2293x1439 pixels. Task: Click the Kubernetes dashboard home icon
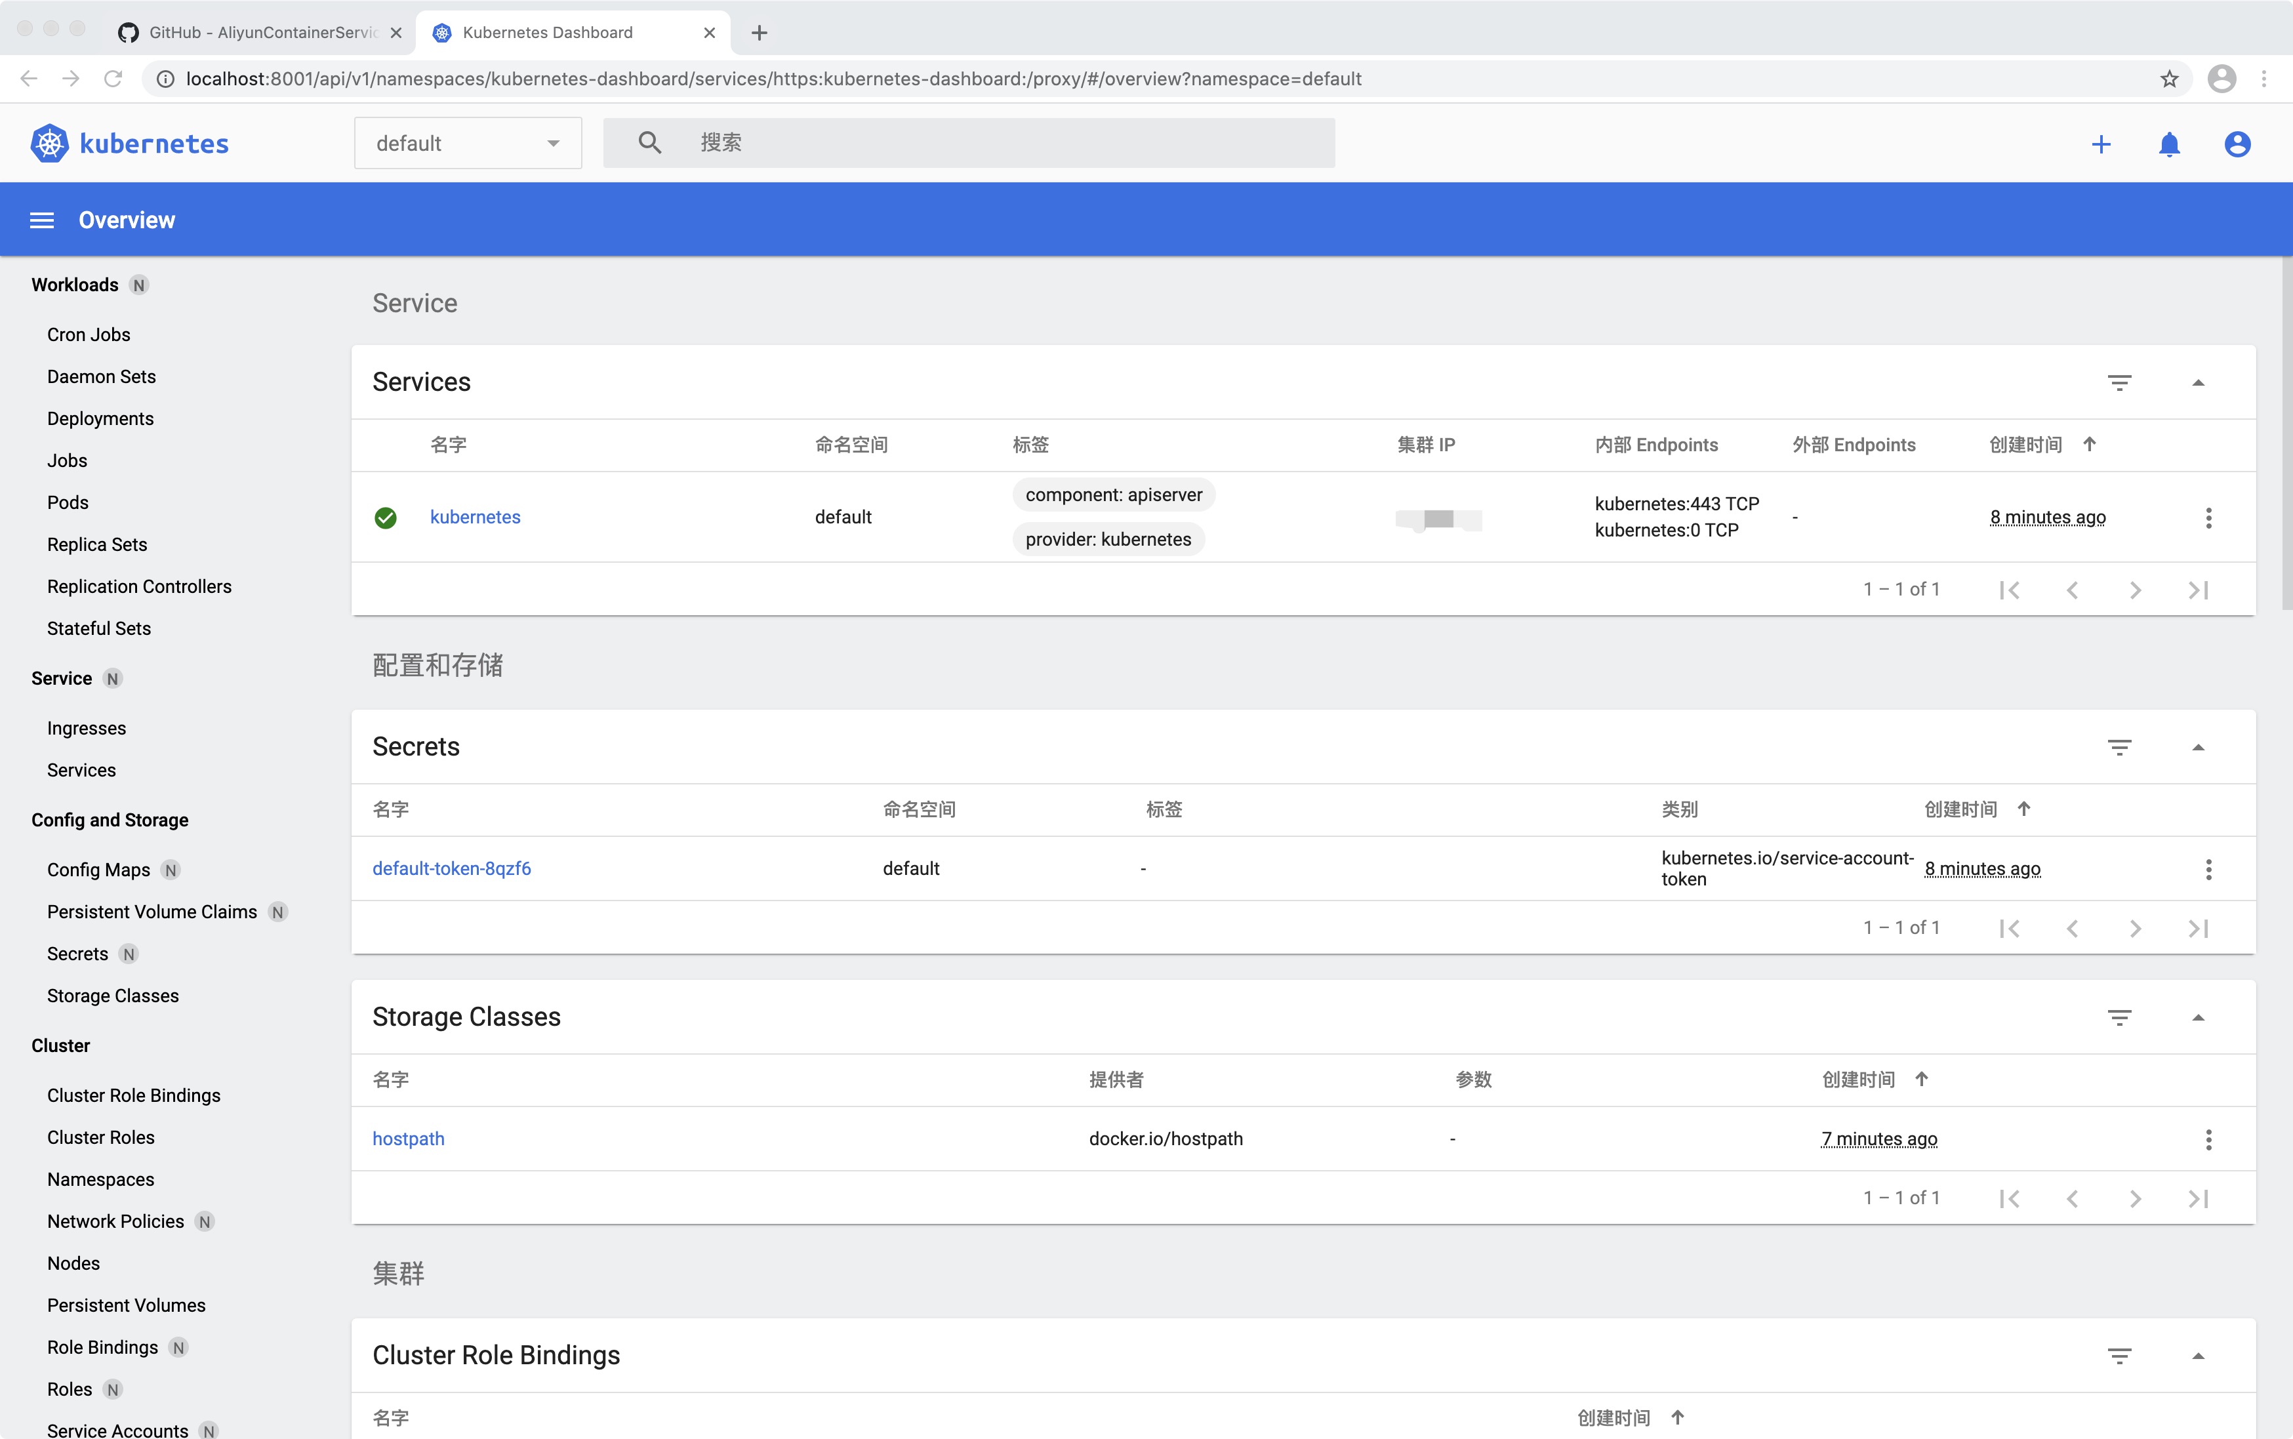50,142
